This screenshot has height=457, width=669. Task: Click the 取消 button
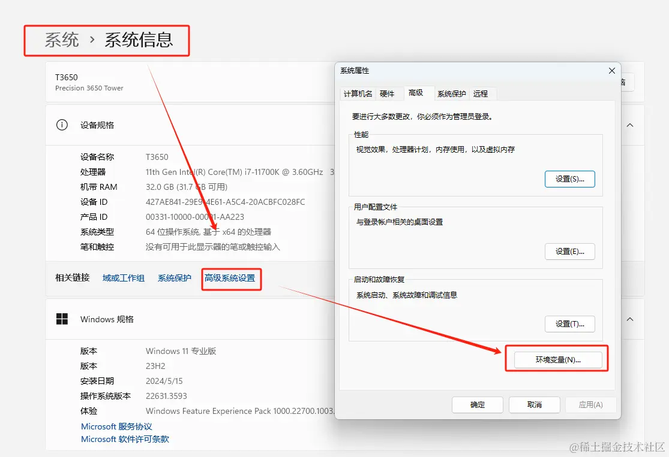[534, 405]
